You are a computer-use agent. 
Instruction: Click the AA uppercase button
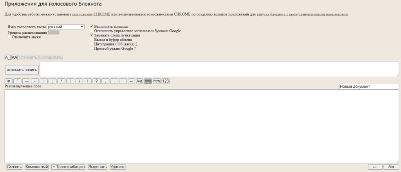point(14,57)
